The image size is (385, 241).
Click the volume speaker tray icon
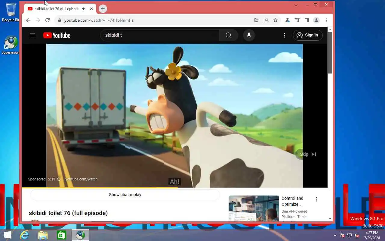357,235
